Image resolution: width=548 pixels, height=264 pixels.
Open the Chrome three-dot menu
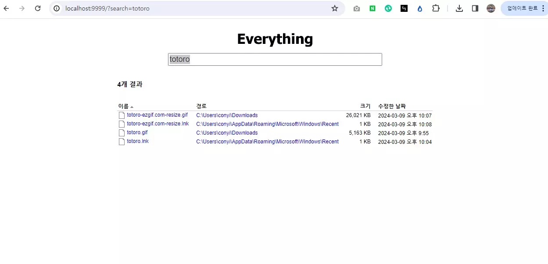coord(543,8)
